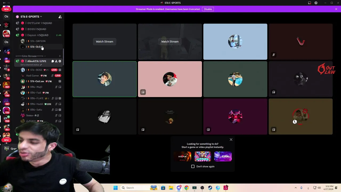
Task: Click Set a channel status
Action: pyautogui.click(x=31, y=65)
